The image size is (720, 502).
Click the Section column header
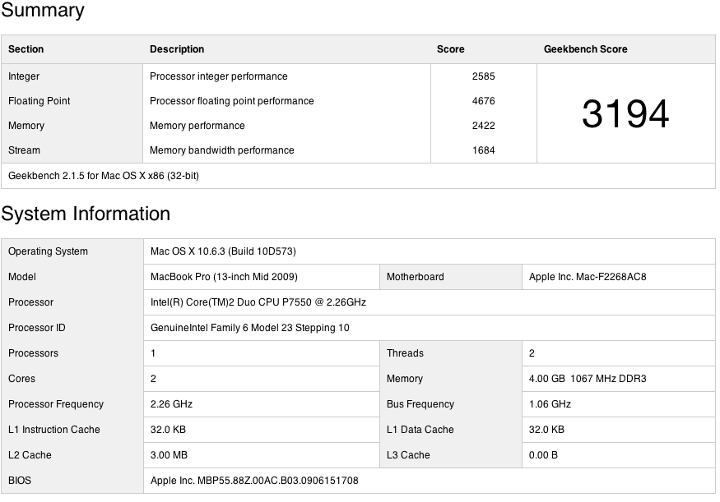[26, 49]
